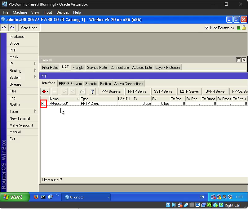Open the comment icon in PPP toolbar

(x=82, y=91)
